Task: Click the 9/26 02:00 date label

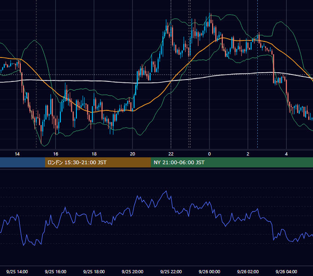Action: [x=248, y=271]
